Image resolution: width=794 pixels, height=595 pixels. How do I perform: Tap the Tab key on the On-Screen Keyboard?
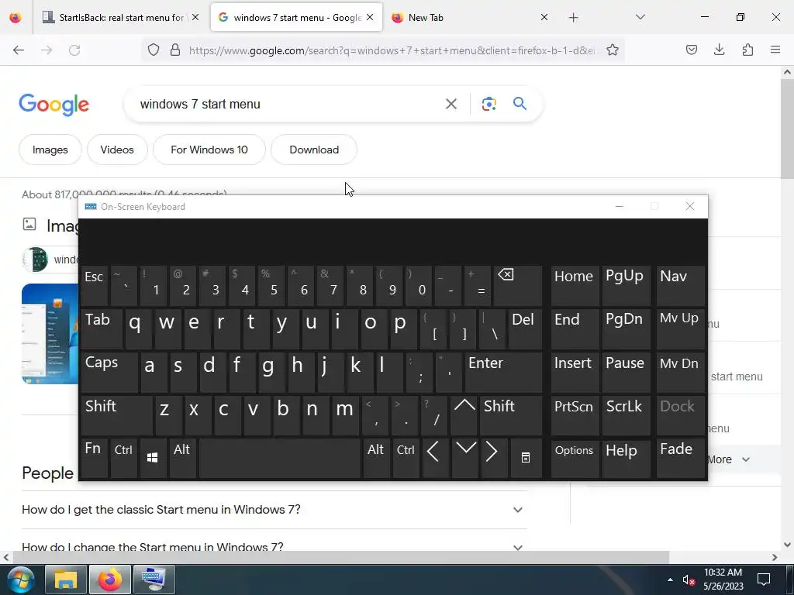(x=102, y=328)
